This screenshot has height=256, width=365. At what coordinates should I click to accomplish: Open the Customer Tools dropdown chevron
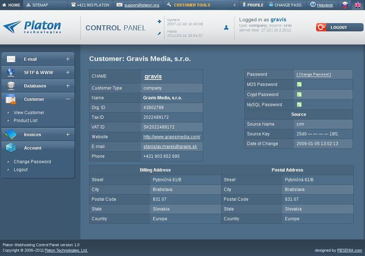click(235, 5)
